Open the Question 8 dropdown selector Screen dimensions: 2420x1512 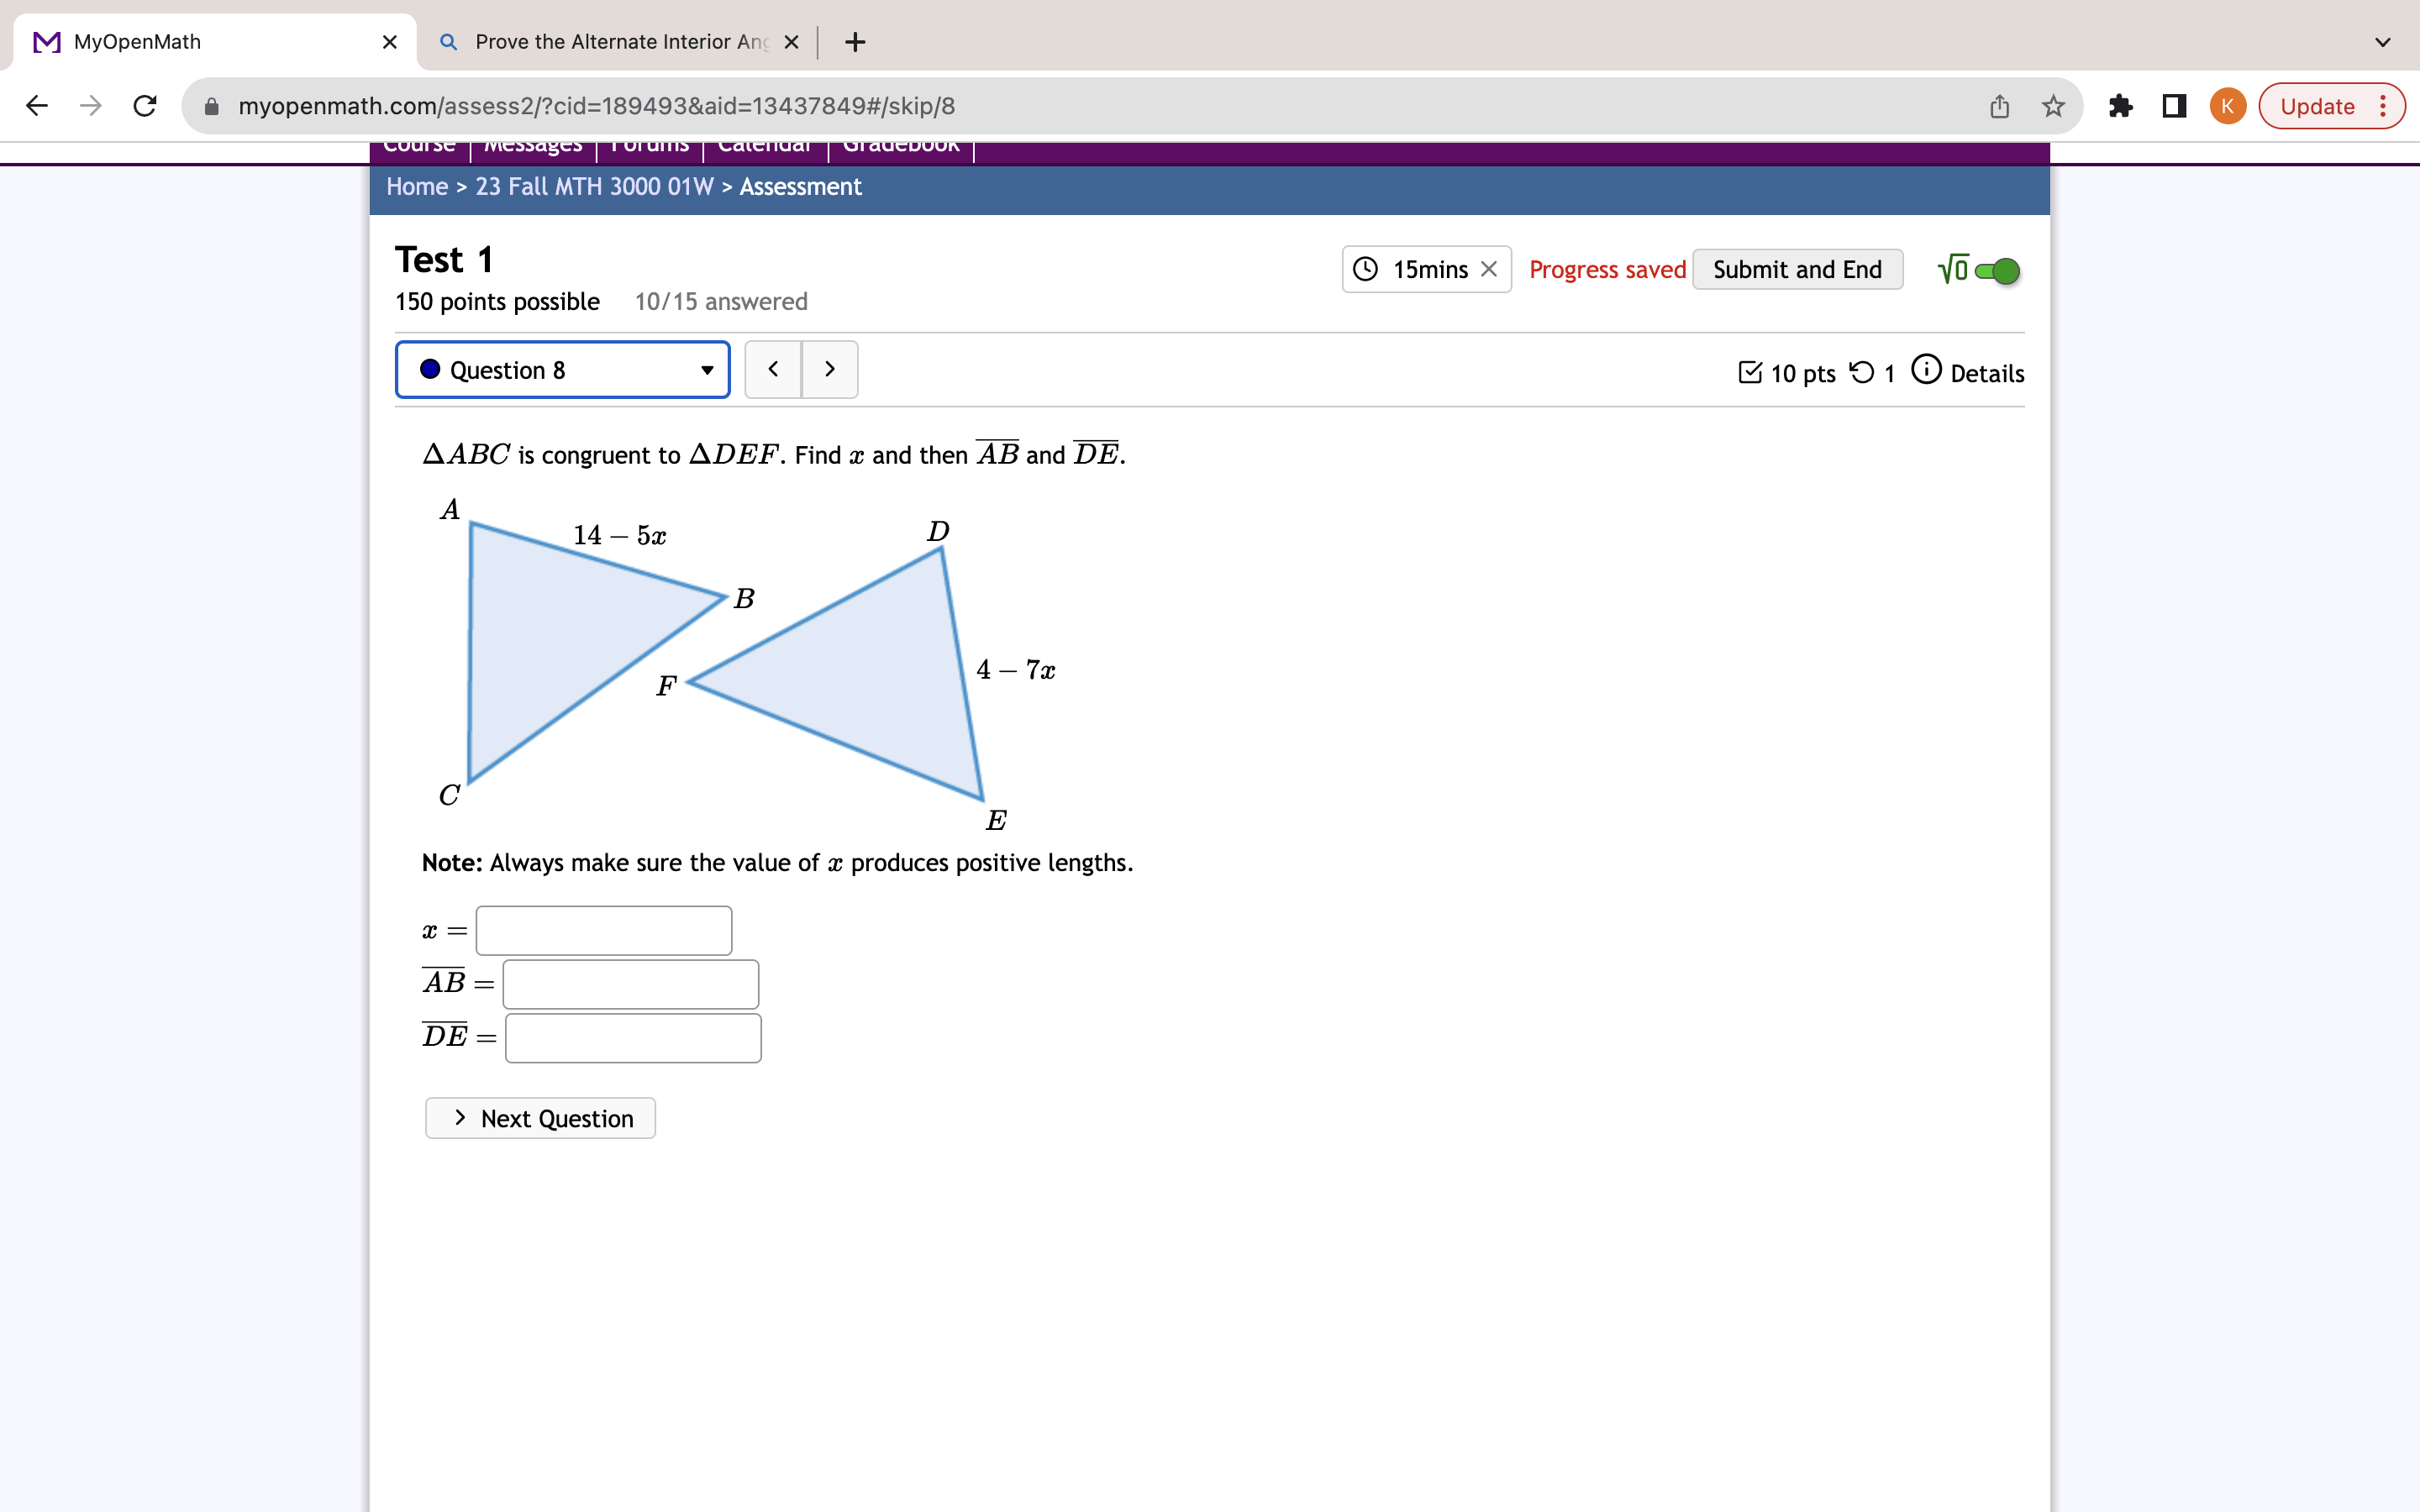(563, 370)
